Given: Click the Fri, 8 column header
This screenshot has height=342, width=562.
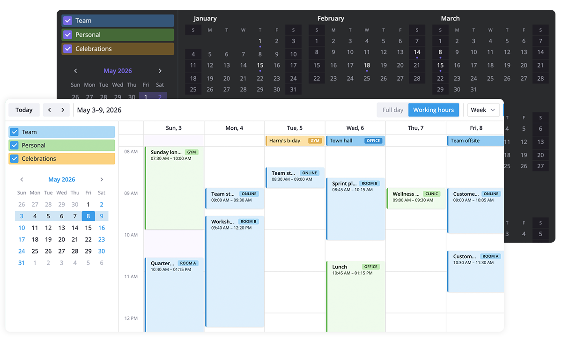Looking at the screenshot, I should pos(475,128).
